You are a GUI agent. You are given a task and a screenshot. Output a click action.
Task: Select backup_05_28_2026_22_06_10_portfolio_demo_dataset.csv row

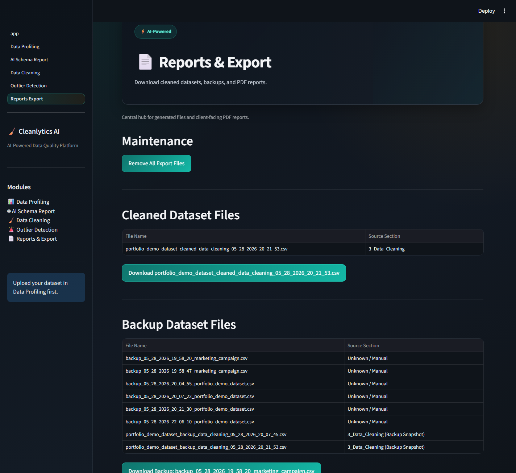(x=303, y=422)
